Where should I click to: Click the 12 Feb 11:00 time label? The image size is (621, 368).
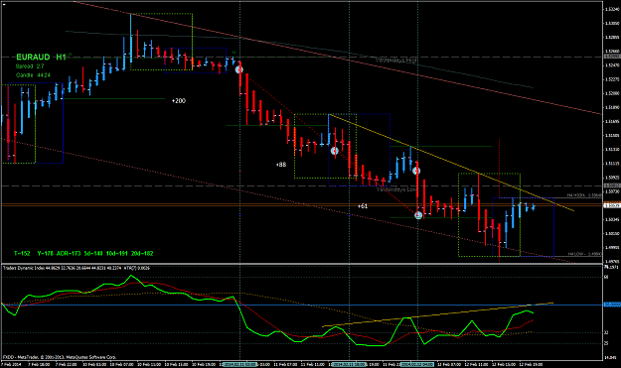[477, 364]
